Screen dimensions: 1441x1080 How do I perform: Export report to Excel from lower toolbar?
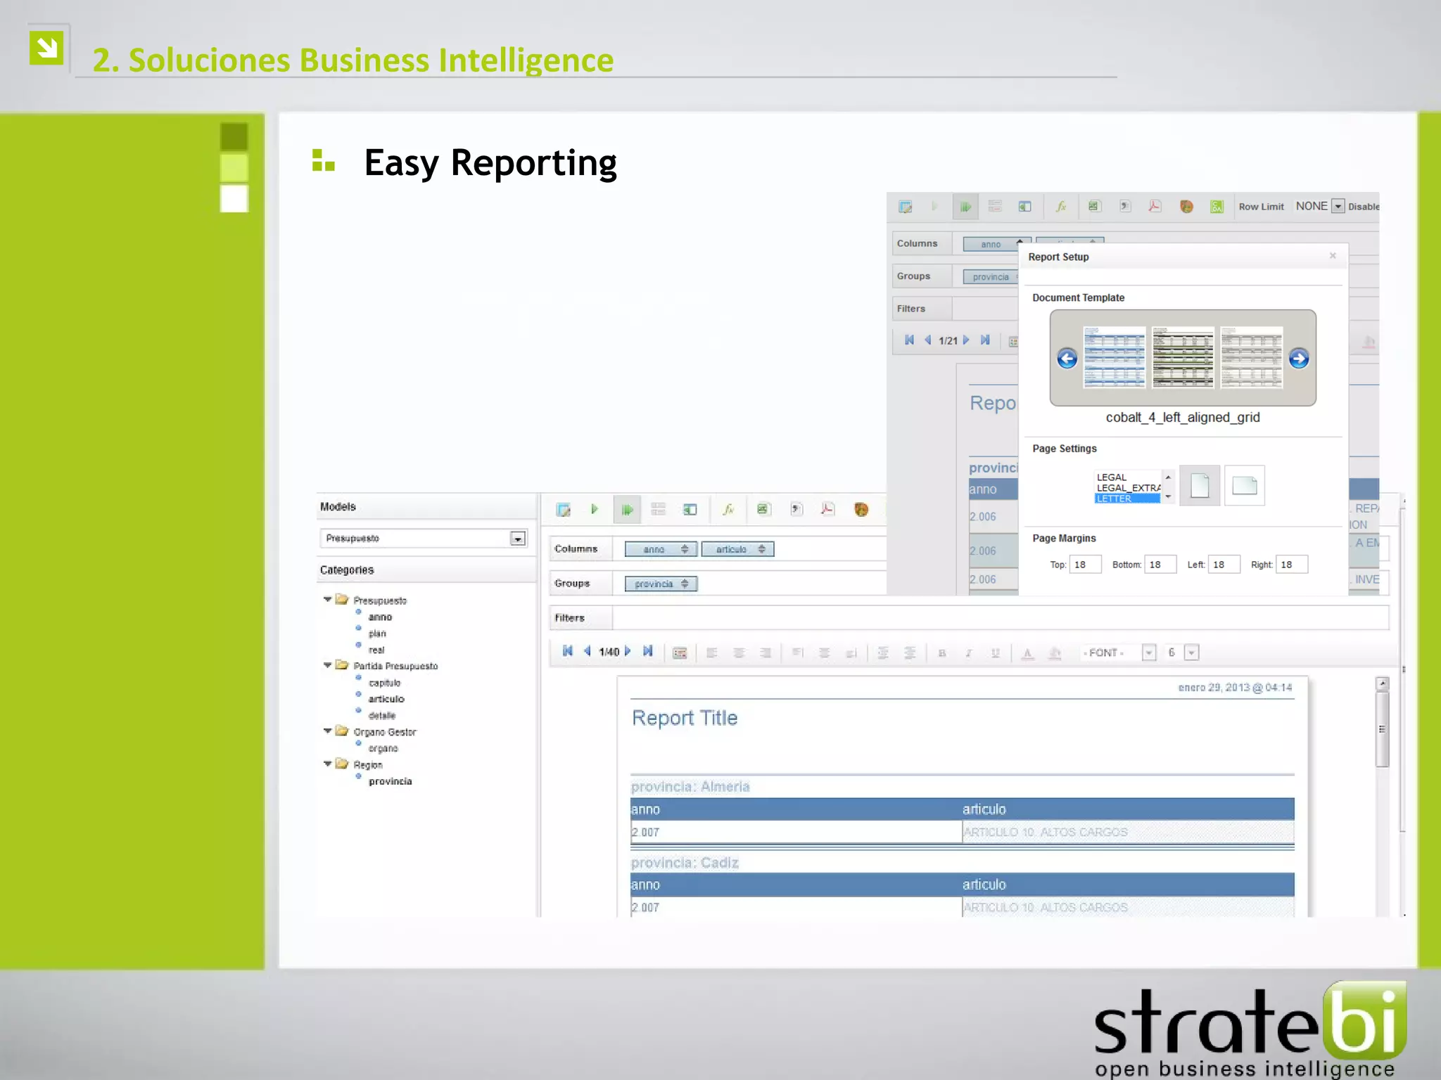(763, 509)
